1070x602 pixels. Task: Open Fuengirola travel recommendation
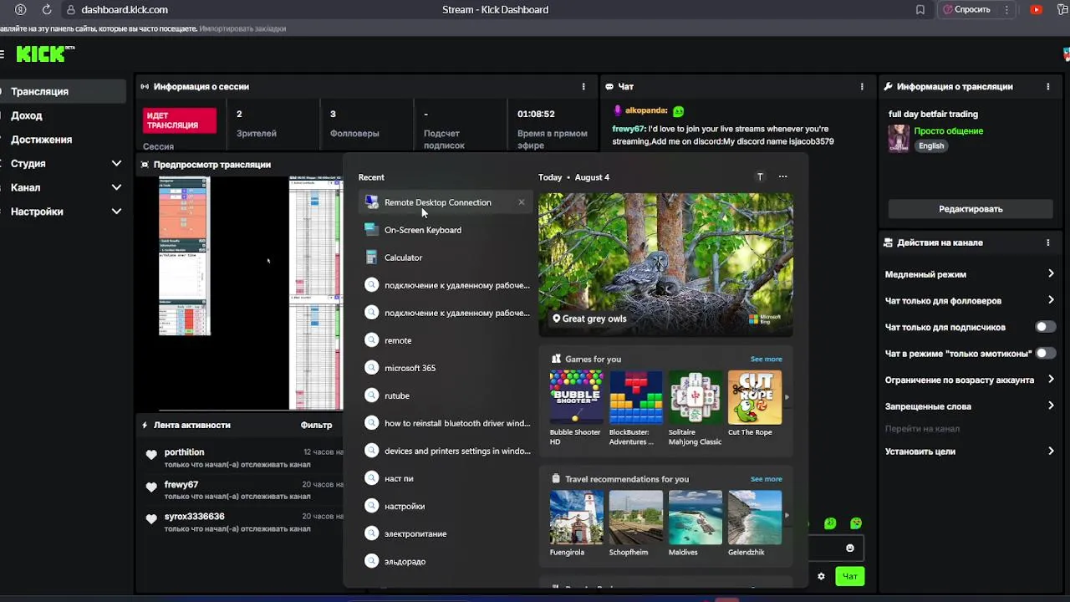point(576,524)
